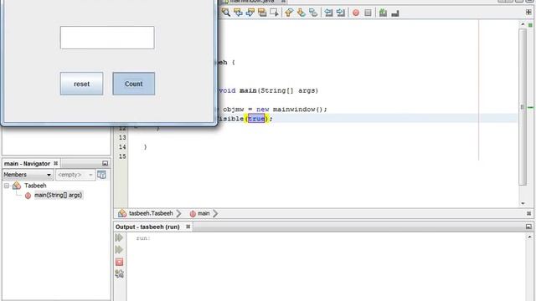This screenshot has width=536, height=301.
Task: Open the Members dropdown in Navigator
Action: (28, 175)
